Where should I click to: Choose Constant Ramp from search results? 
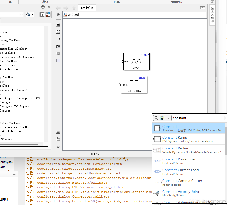[x=188, y=139]
